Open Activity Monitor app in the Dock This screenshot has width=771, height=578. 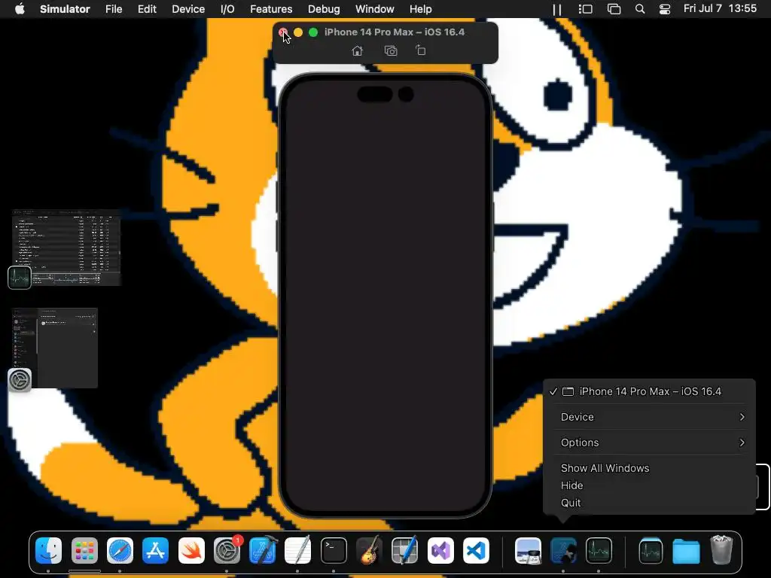pos(599,550)
